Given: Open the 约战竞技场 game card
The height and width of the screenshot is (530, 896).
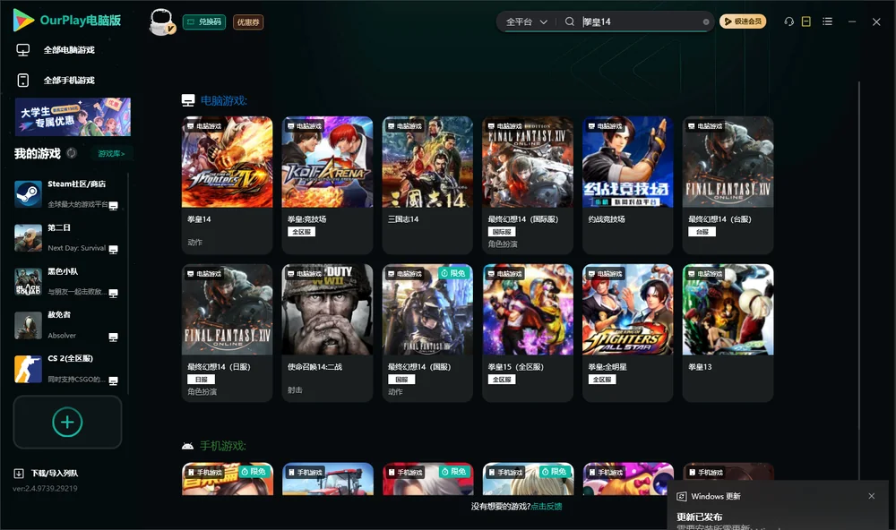Looking at the screenshot, I should coord(628,185).
